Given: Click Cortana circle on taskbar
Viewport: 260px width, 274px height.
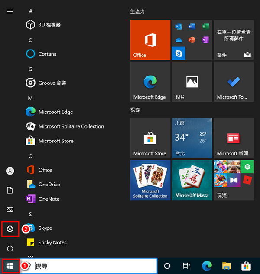Looking at the screenshot, I should click(167, 266).
